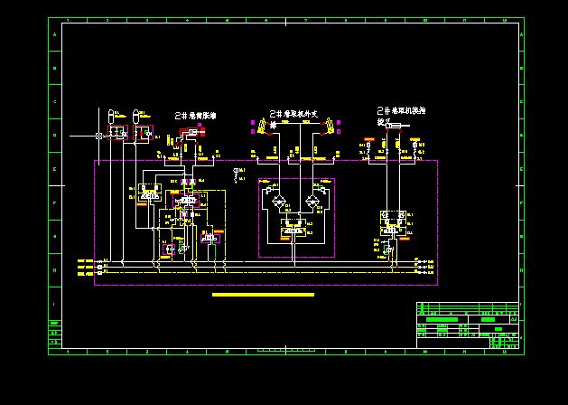Click the bottom yellow label left of the bus lines
This screenshot has width=568, height=405.
(x=86, y=274)
